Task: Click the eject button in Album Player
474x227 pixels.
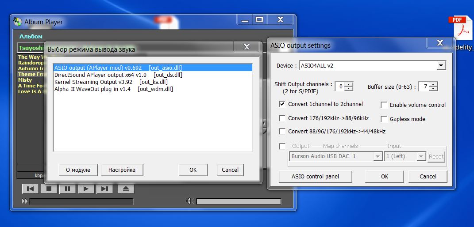Action: pos(126,189)
